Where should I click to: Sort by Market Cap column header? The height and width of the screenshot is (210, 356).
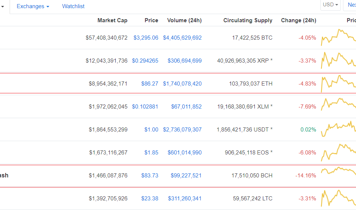point(112,20)
